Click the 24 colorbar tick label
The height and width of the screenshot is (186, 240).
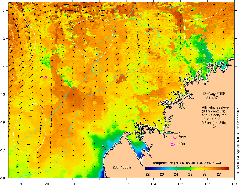[x=176, y=174]
